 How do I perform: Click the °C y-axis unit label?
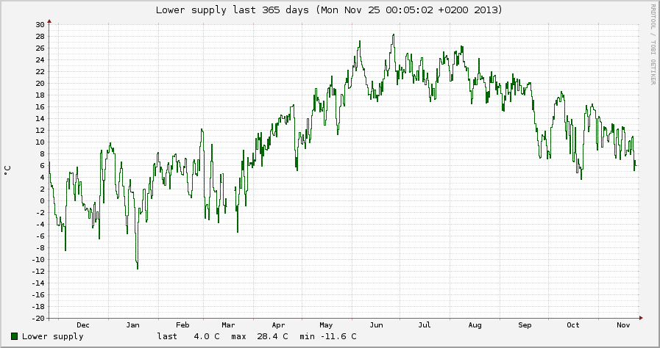coord(7,170)
